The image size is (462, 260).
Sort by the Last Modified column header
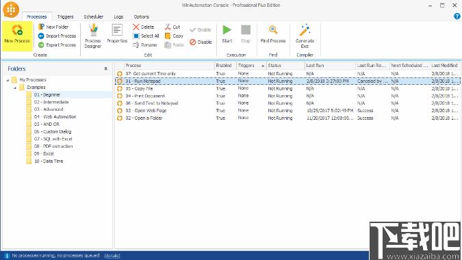(x=445, y=66)
